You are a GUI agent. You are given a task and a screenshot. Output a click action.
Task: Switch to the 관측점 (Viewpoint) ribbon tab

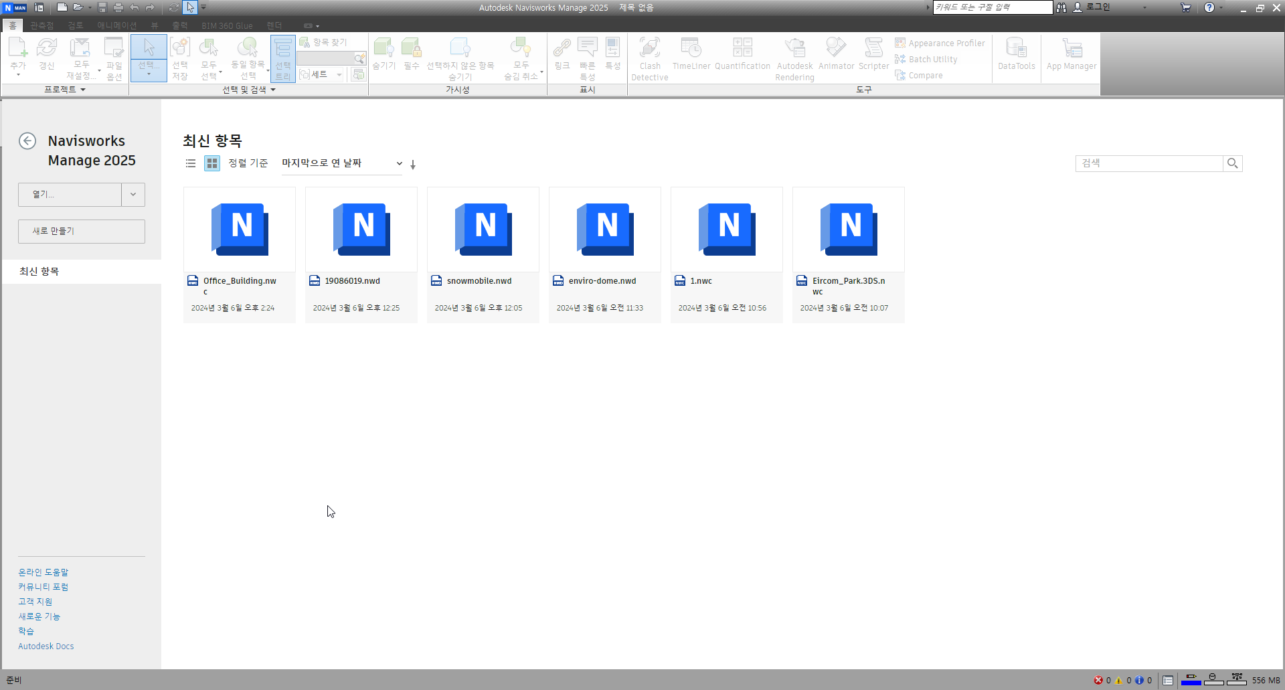point(41,25)
